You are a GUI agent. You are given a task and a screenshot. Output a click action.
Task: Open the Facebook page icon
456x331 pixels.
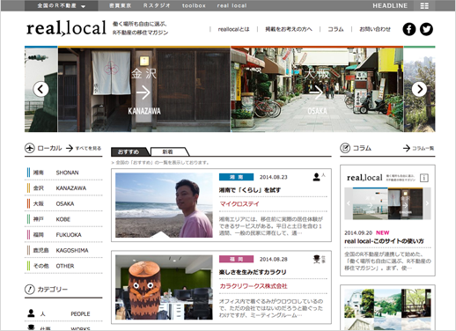click(409, 29)
